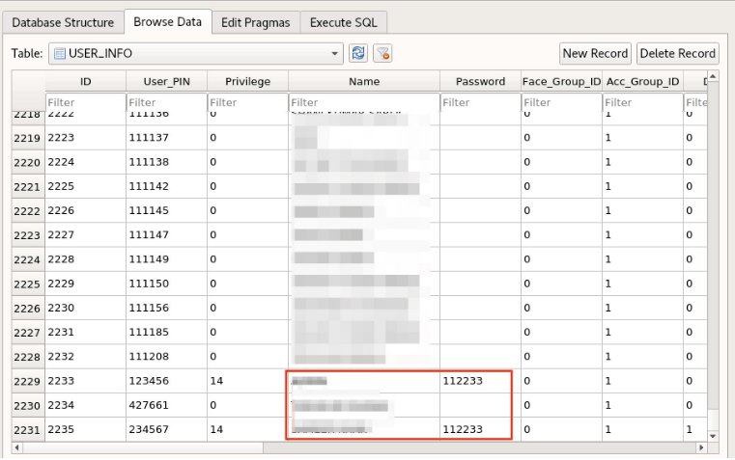The image size is (735, 460).
Task: Click the horizontal scrollbar right arrow
Action: click(x=701, y=447)
